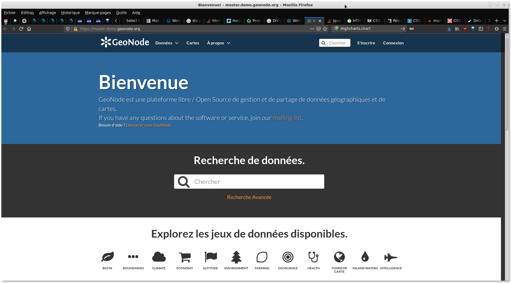The width and height of the screenshot is (511, 283).
Task: Click the connection security padlock icon
Action: (76, 29)
